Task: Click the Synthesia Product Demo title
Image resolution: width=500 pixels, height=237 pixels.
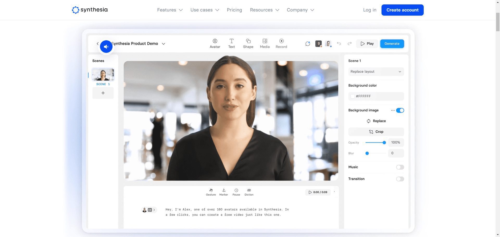Action: pyautogui.click(x=135, y=44)
